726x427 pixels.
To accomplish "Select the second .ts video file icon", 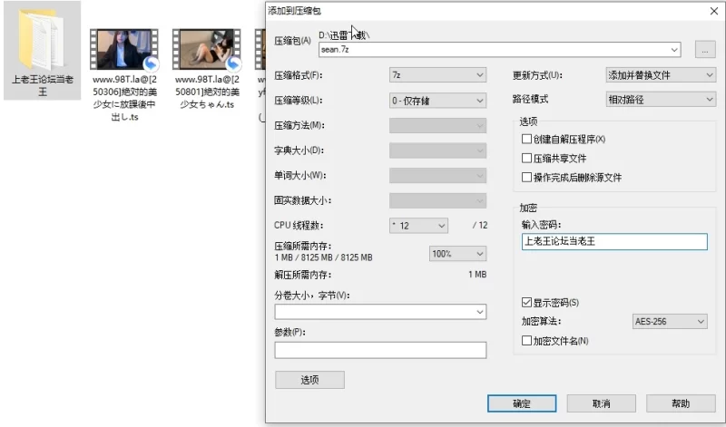I will pos(206,51).
